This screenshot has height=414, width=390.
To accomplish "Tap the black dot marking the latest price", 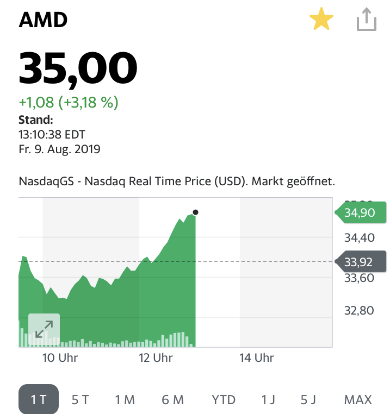I will coord(195,212).
